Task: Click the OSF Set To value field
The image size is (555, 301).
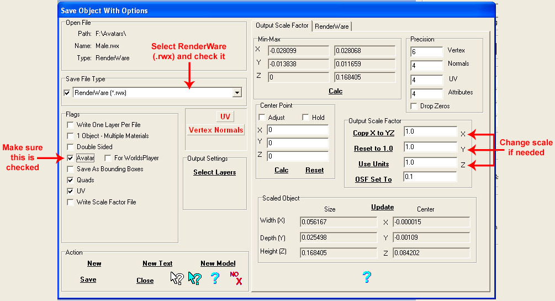Action: [430, 177]
